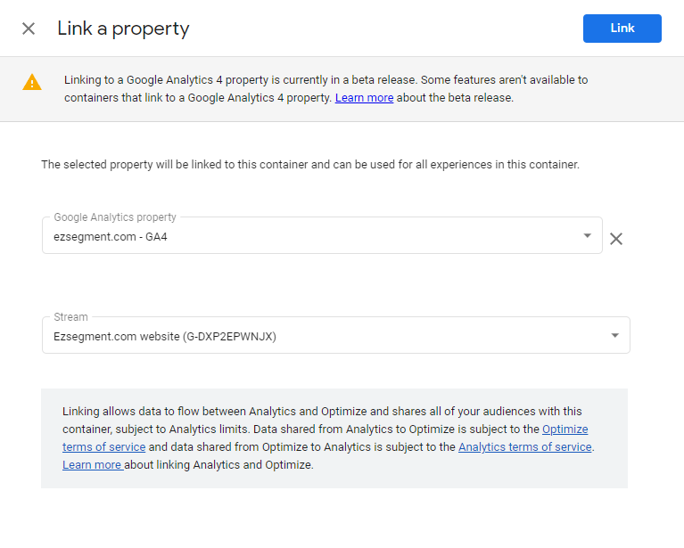Click the Stream field label

coord(70,317)
